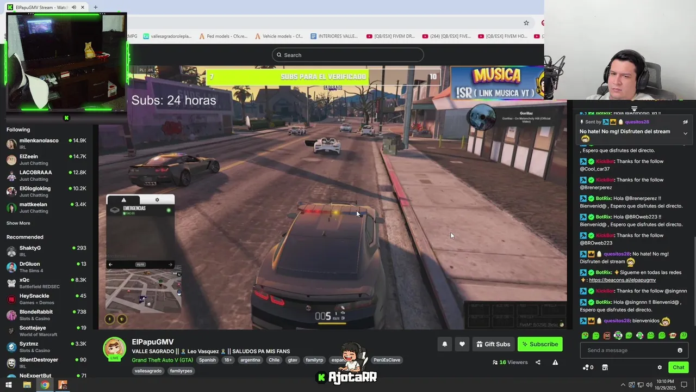
Task: Click the vallesagrado tag
Action: coord(148,371)
